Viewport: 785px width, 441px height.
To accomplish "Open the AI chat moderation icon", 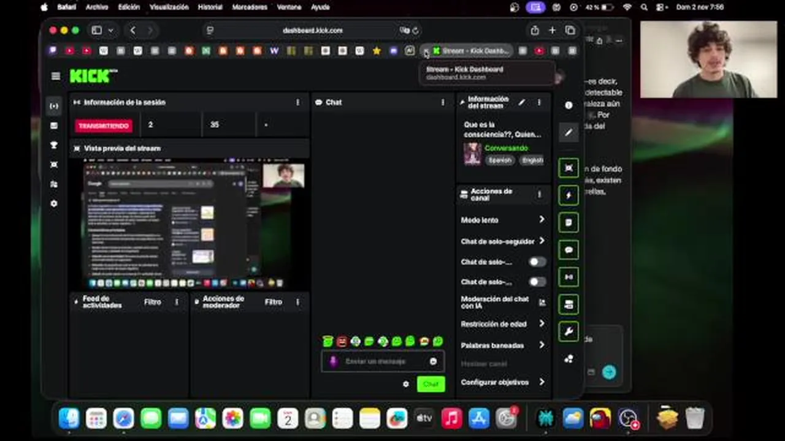I will coord(542,302).
